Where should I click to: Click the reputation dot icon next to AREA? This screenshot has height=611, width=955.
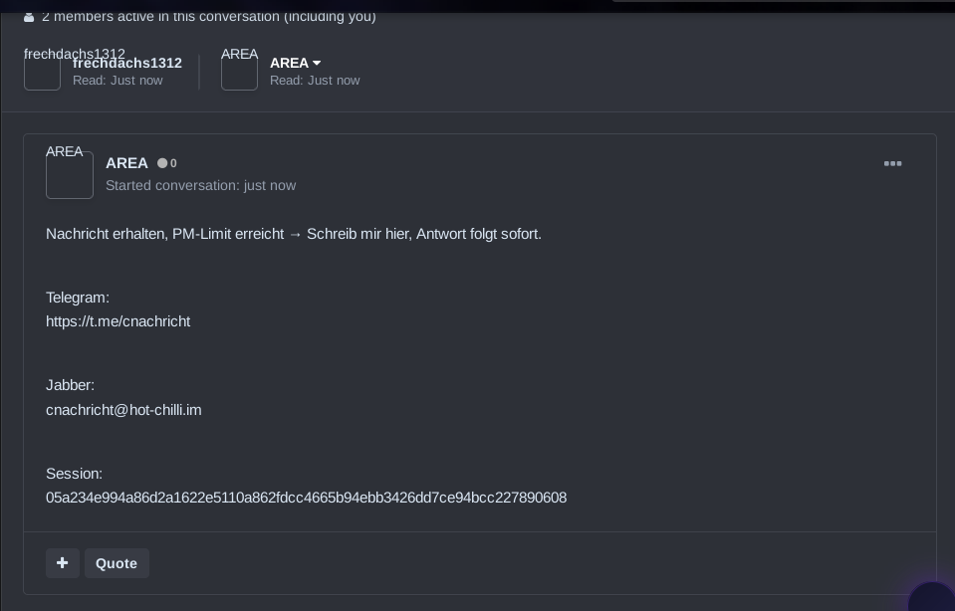(x=162, y=163)
